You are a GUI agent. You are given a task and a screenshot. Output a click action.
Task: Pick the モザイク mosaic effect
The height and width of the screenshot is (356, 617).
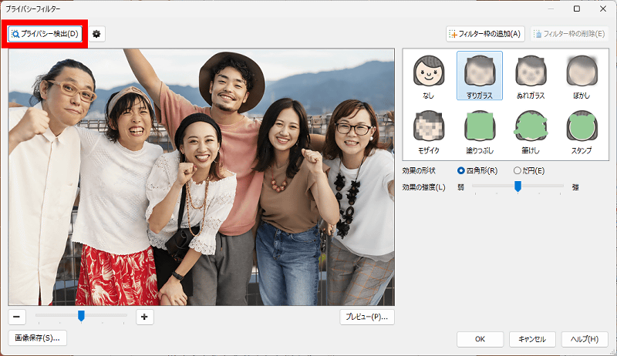click(428, 133)
